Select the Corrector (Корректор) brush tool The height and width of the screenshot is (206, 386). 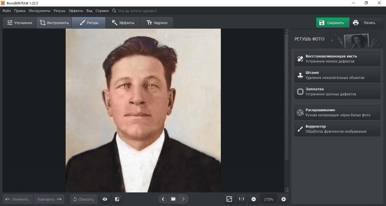pyautogui.click(x=337, y=129)
